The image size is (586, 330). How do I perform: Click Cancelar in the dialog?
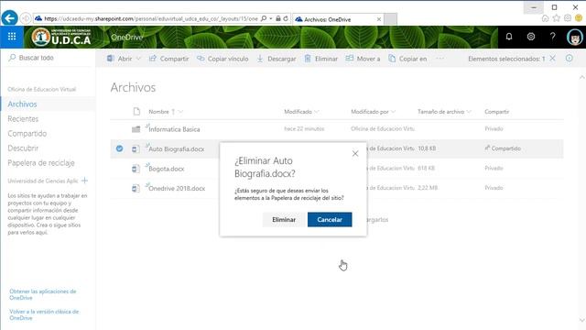tap(330, 220)
